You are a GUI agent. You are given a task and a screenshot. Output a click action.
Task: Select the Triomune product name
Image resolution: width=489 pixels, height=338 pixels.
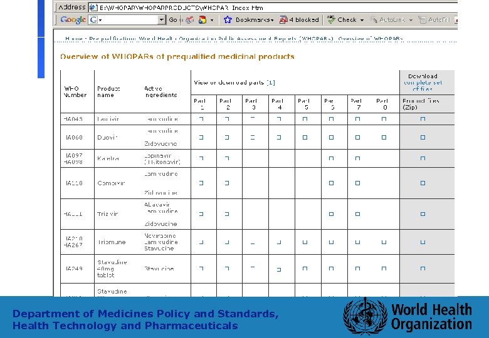pos(112,242)
